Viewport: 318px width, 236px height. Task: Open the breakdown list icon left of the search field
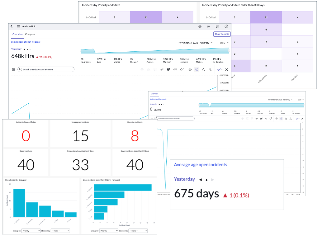tap(13, 69)
